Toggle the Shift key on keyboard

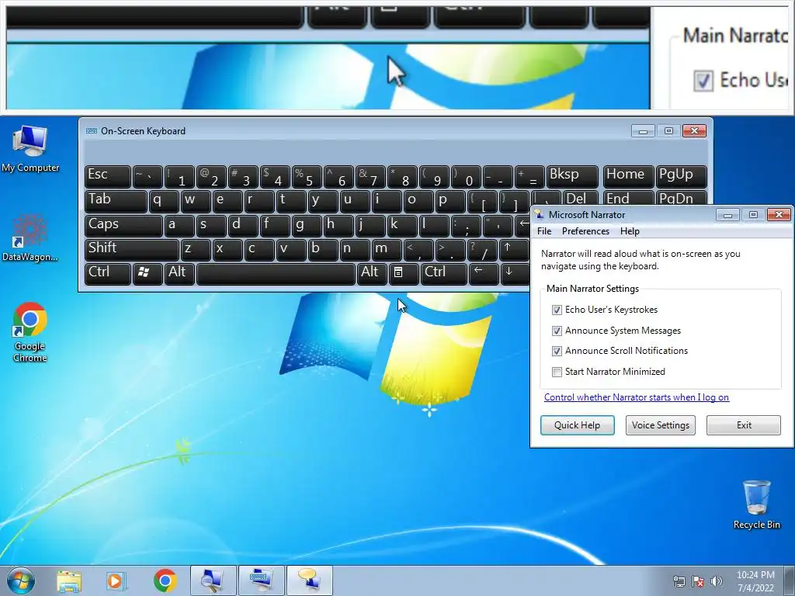tap(132, 249)
